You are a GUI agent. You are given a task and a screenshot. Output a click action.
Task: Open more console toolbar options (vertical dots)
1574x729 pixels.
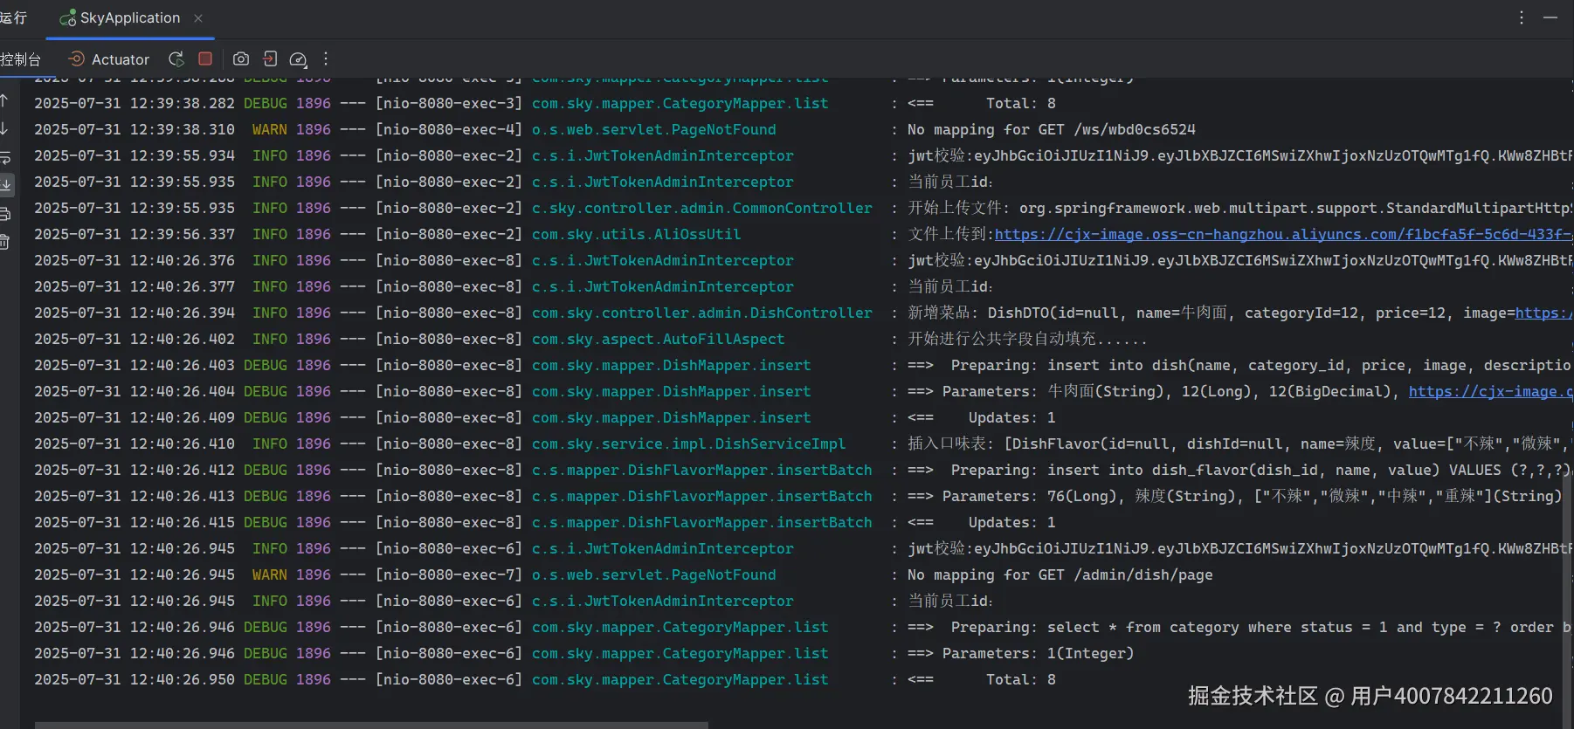326,58
